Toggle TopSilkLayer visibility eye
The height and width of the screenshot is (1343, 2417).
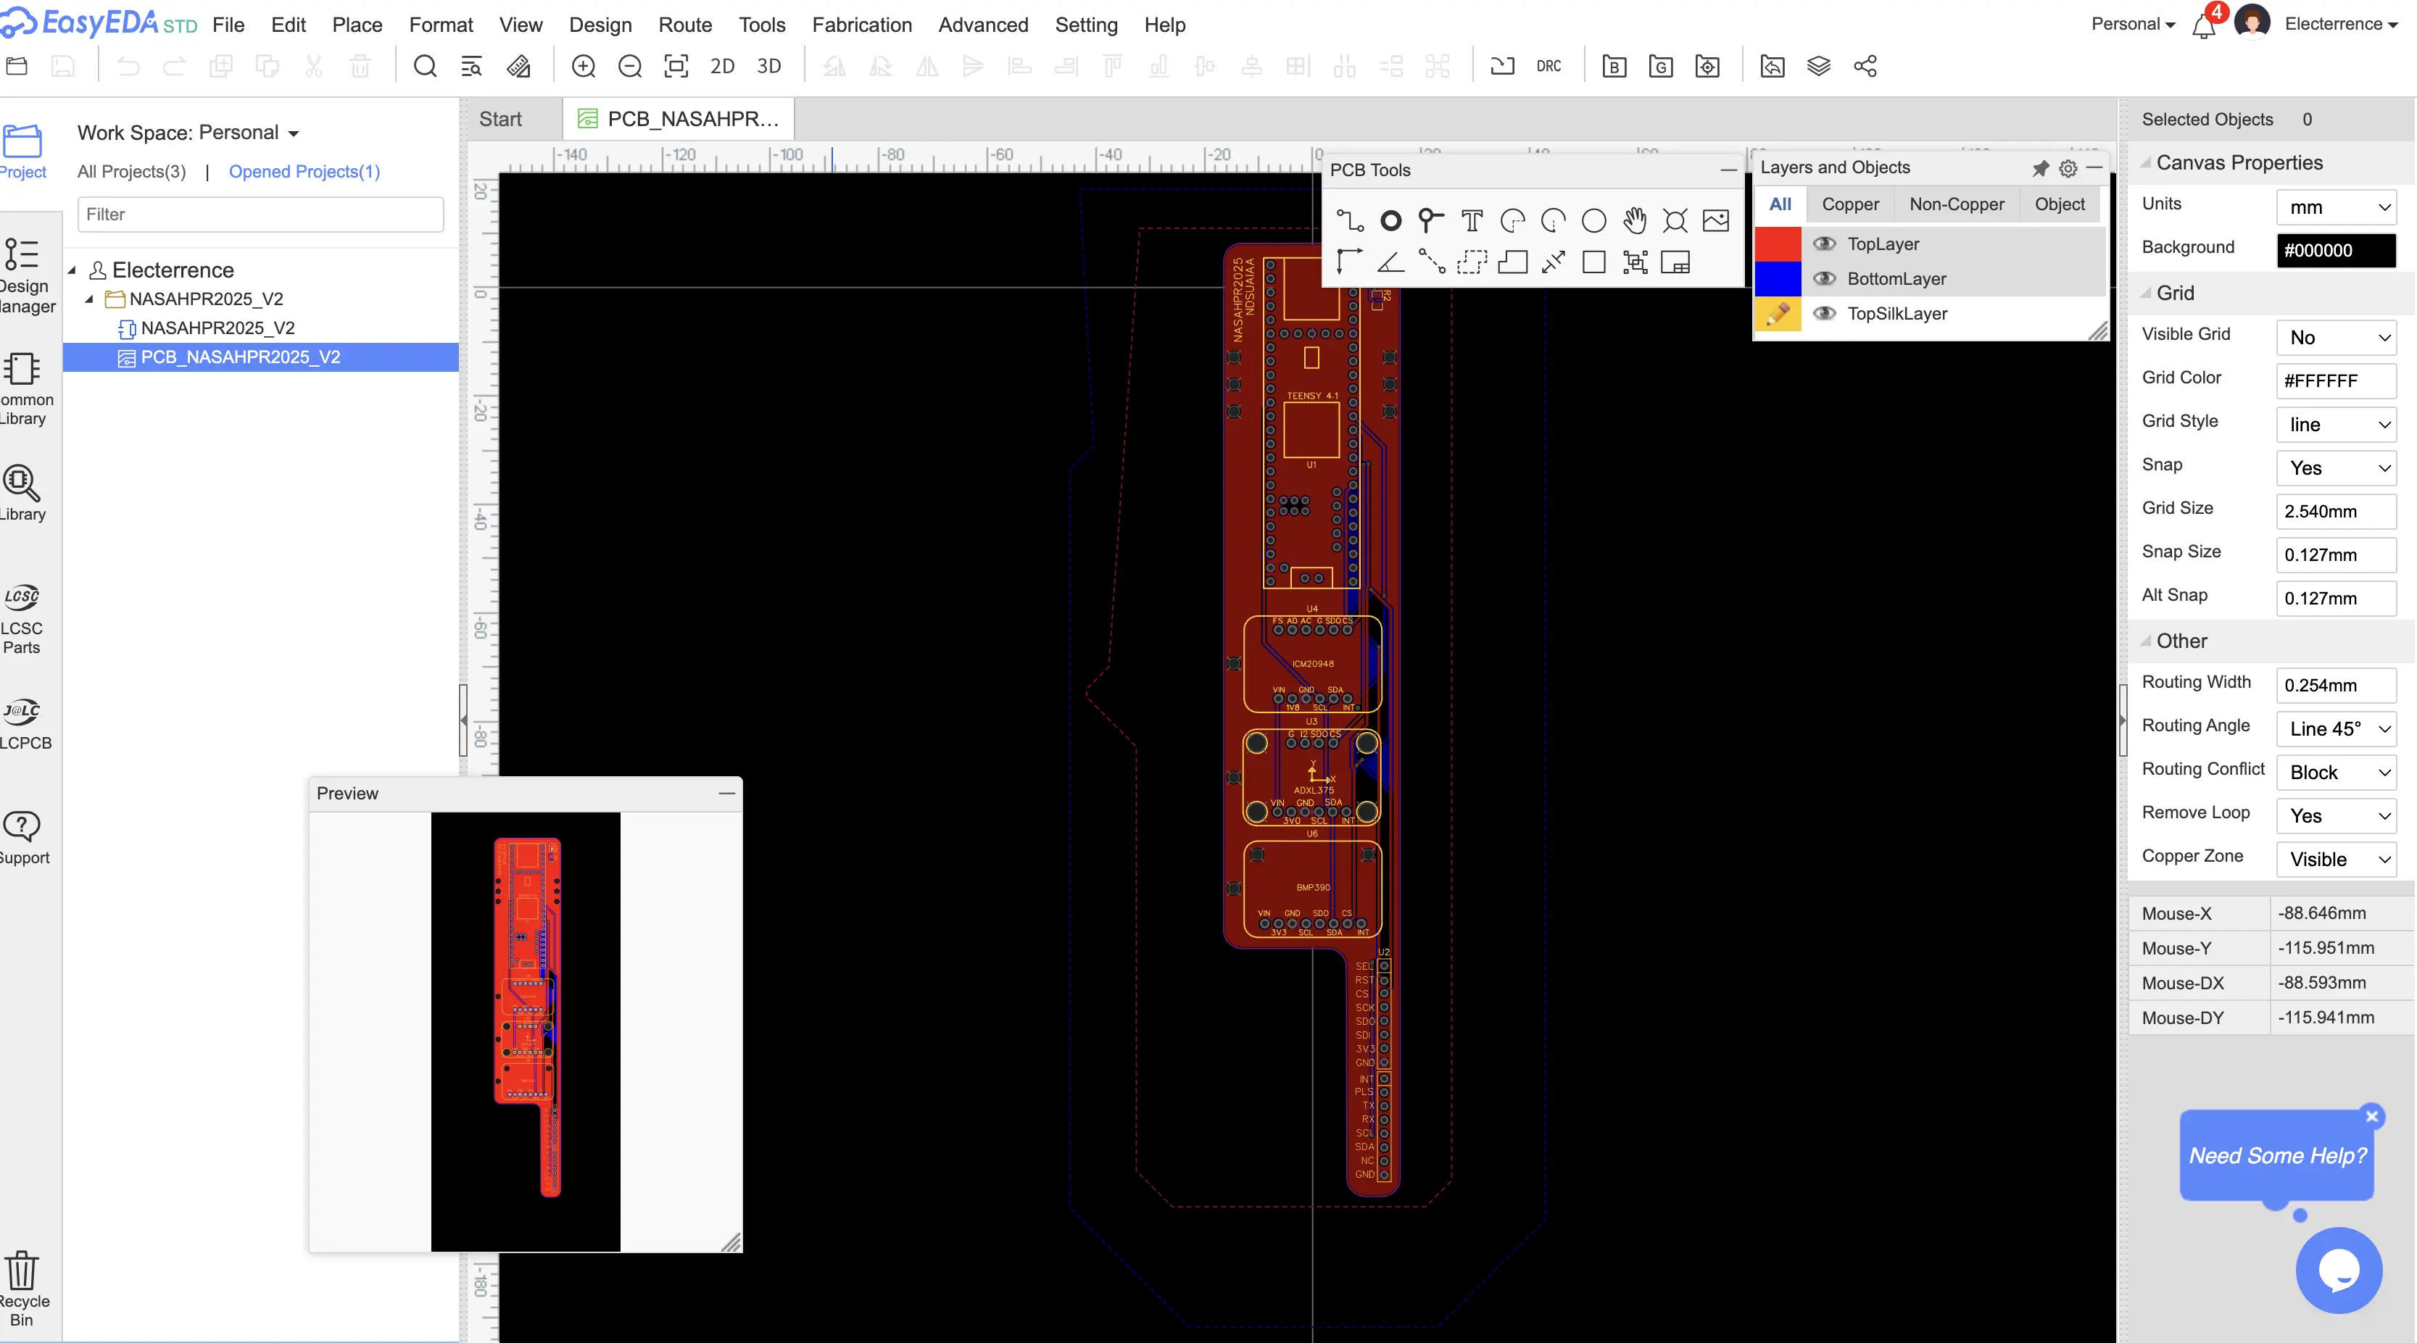click(1824, 313)
